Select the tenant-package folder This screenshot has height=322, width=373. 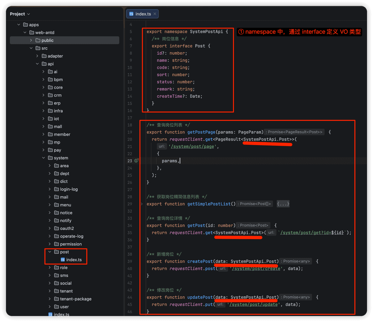pos(75,299)
